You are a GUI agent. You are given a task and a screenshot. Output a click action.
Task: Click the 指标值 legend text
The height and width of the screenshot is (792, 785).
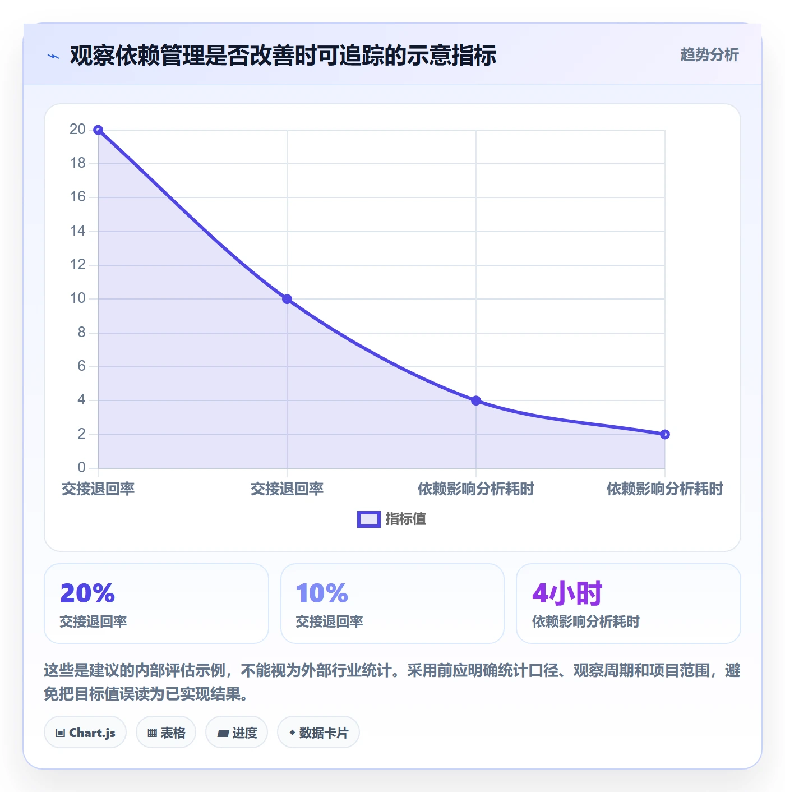point(406,519)
